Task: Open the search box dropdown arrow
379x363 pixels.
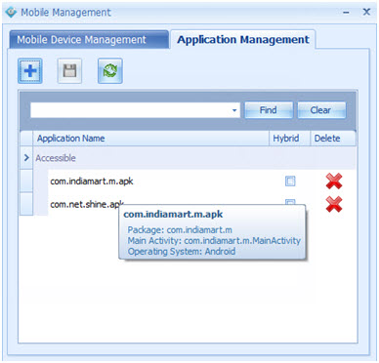Action: tap(234, 110)
